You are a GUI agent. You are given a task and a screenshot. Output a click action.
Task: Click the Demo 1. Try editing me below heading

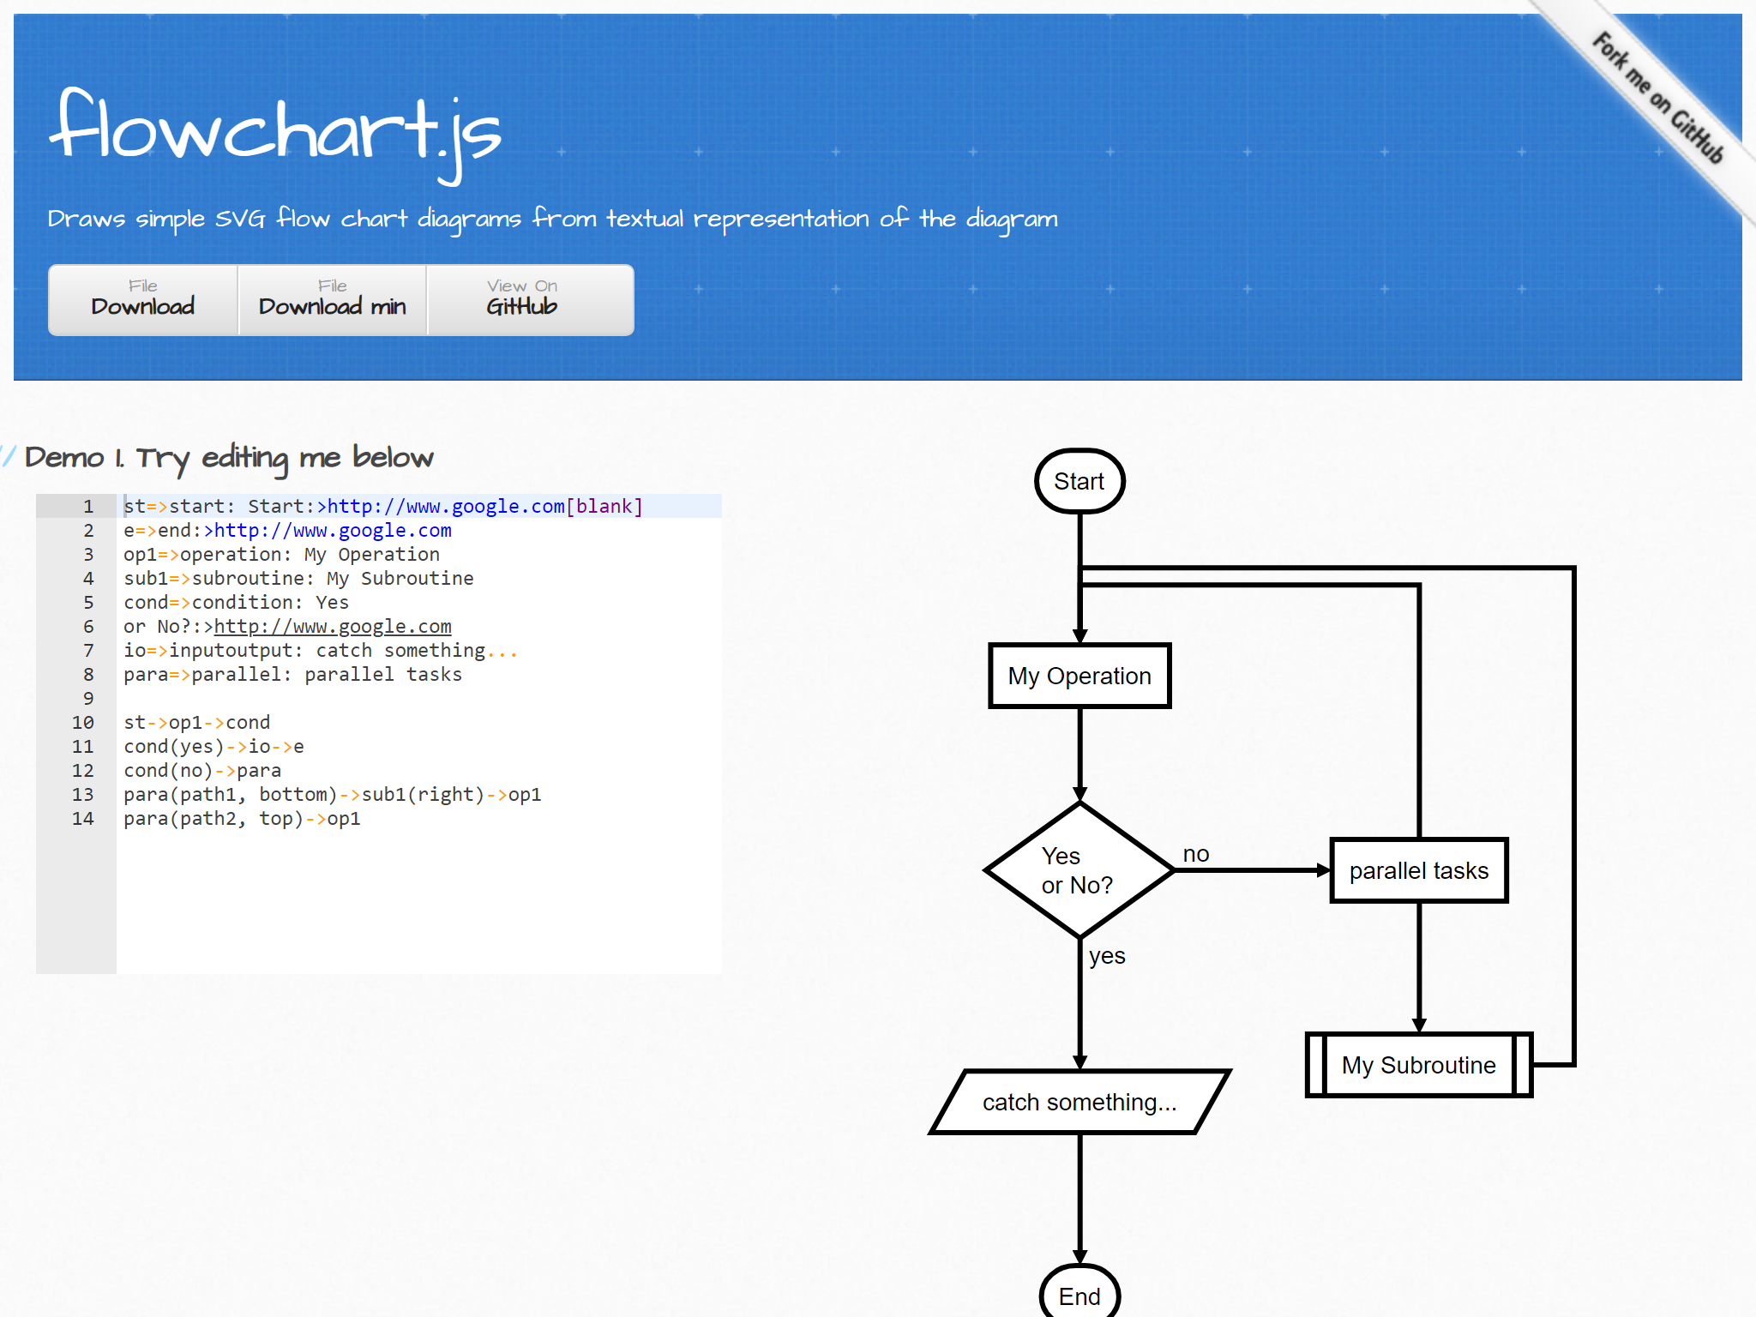[x=228, y=458]
